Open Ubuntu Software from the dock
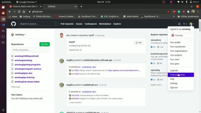 pyautogui.click(x=3, y=13)
